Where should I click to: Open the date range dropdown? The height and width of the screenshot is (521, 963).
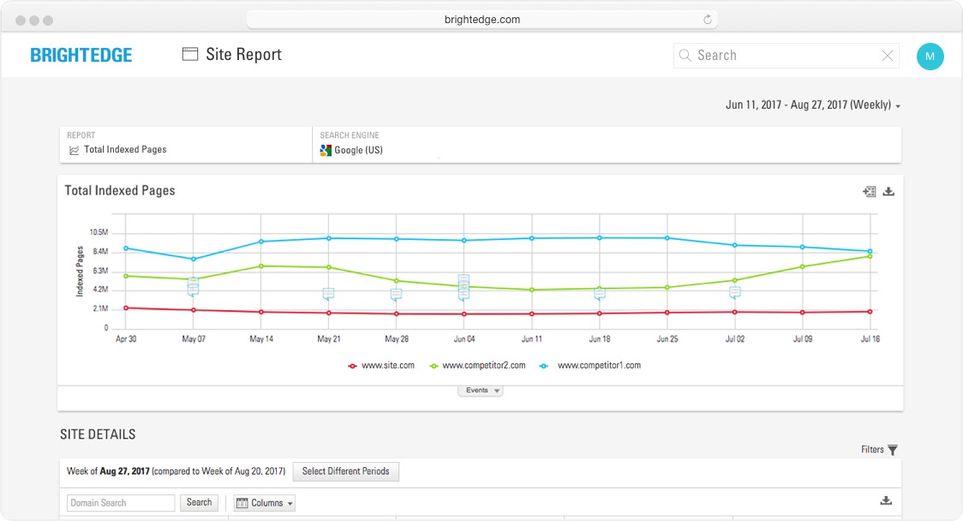click(x=812, y=105)
